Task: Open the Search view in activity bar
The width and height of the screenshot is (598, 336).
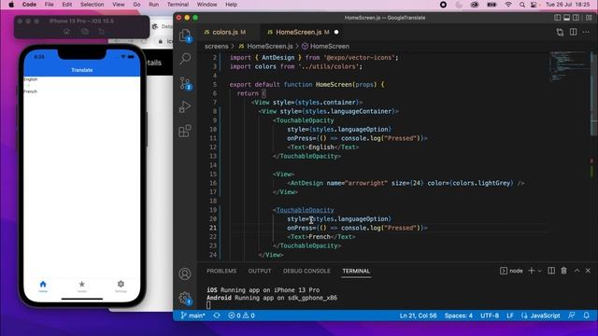Action: pos(185,59)
